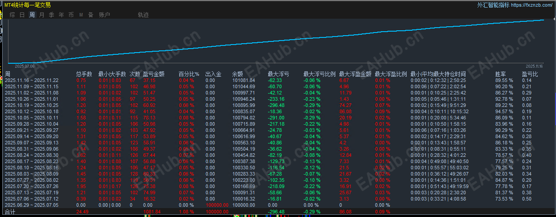Select week row 2025.11.02 ~ 2025.11.08

point(32,93)
